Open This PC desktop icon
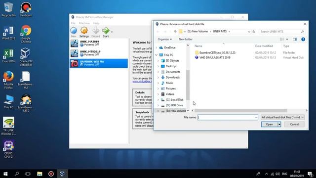The width and height of the screenshot is (316, 178). (x=8, y=102)
